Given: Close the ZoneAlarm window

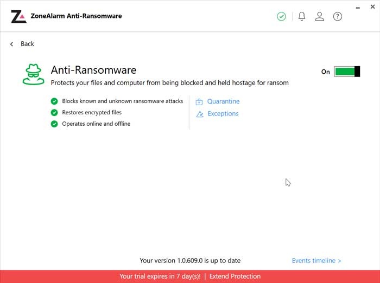Looking at the screenshot, I should (x=373, y=7).
